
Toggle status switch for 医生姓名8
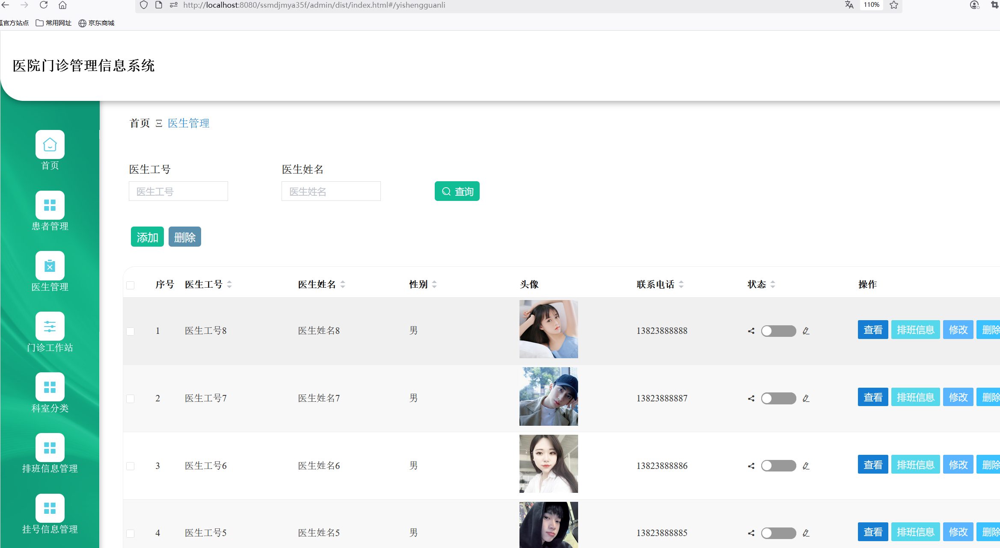pos(778,331)
